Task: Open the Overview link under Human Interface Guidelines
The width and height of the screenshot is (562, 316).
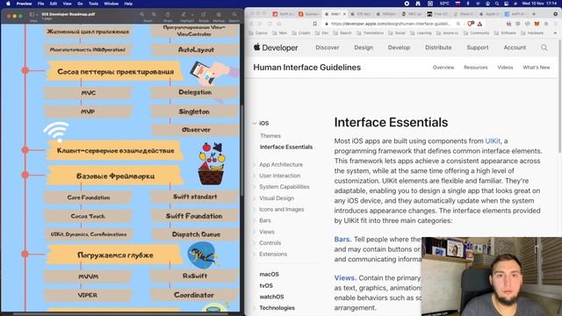Action: click(443, 68)
